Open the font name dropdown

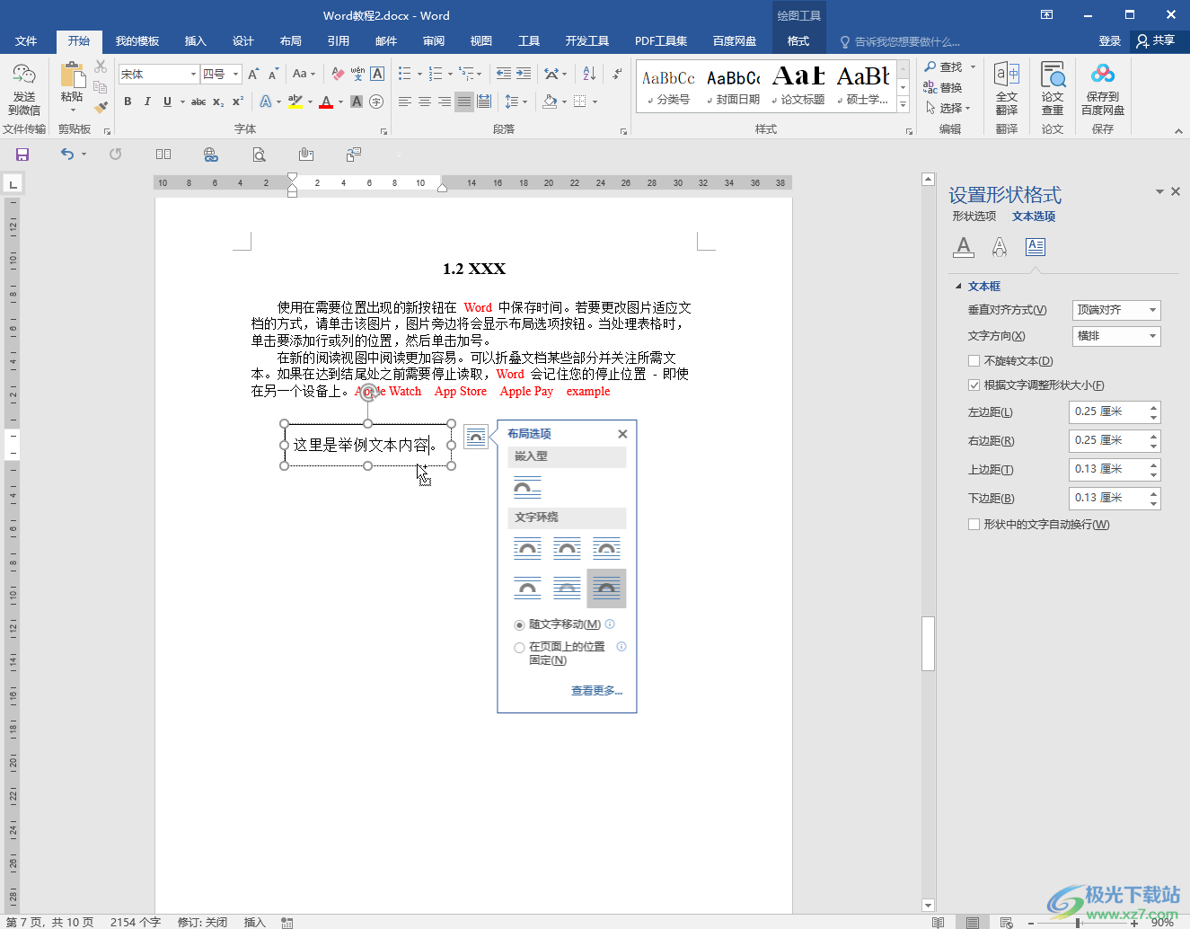pyautogui.click(x=193, y=74)
